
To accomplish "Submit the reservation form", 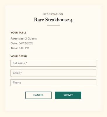I will (68, 95).
